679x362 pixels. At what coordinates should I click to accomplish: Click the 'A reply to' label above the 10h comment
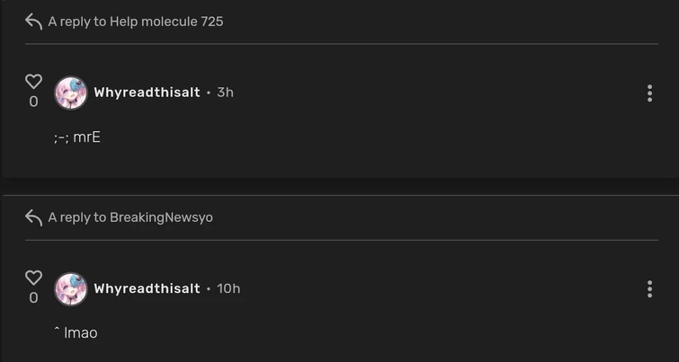tap(77, 217)
